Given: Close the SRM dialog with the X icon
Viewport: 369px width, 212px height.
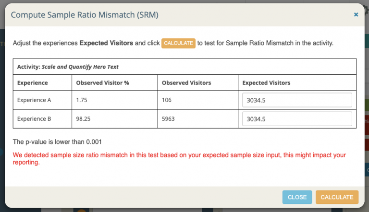Looking at the screenshot, I should [356, 14].
